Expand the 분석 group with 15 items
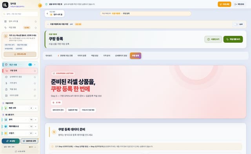The width and height of the screenshot is (251, 154). [x=36, y=120]
